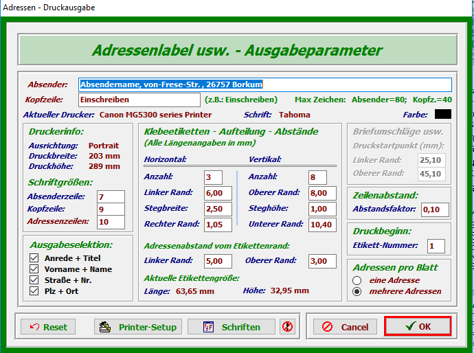Click into the Absender text field
The height and width of the screenshot is (353, 474).
265,84
